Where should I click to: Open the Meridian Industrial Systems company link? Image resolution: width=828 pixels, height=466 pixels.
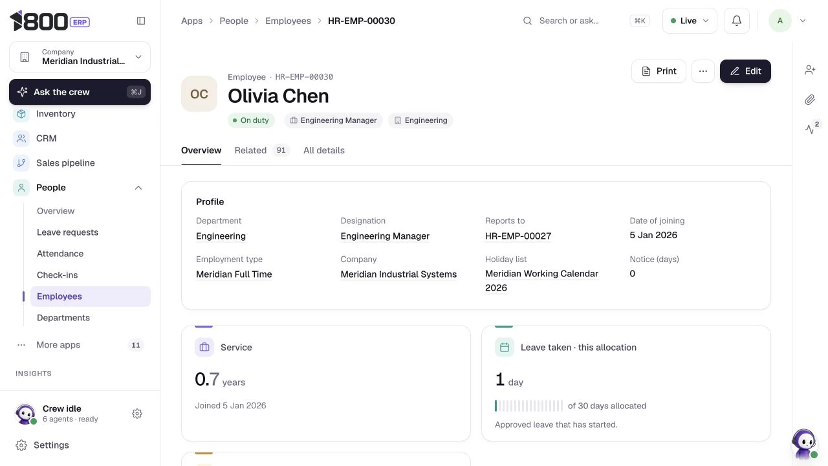coord(398,274)
